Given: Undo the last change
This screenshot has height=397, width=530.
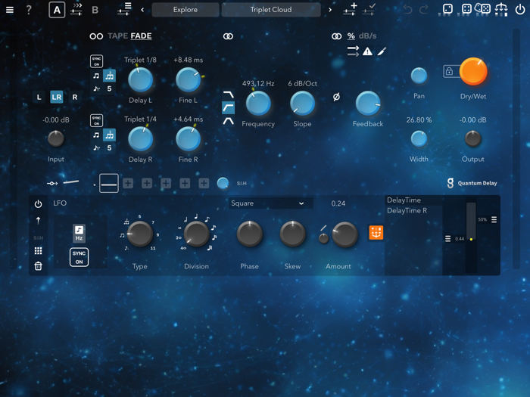Looking at the screenshot, I should pyautogui.click(x=407, y=9).
